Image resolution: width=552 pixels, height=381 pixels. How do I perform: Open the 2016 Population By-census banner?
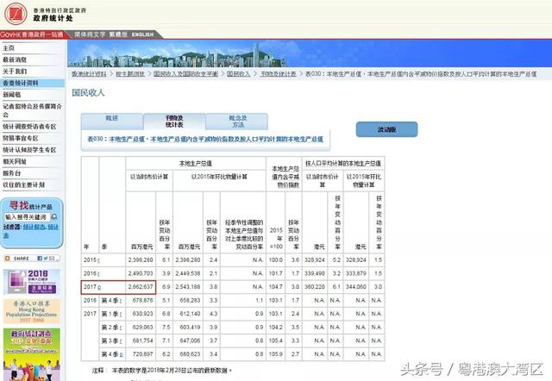coord(31,281)
